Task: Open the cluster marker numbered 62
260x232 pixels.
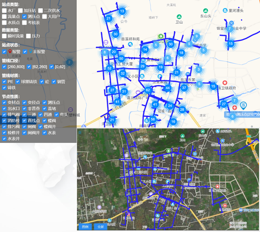Action: coord(148,90)
